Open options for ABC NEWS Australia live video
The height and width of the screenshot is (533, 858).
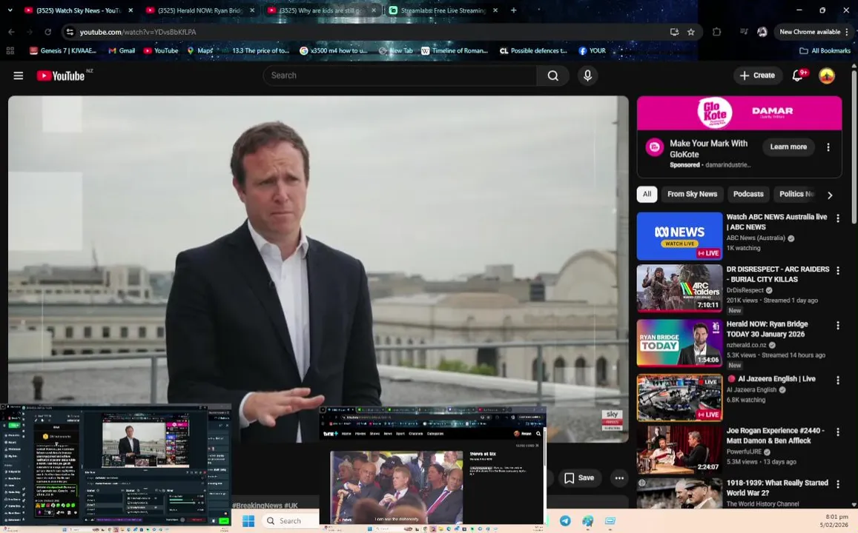(x=838, y=218)
